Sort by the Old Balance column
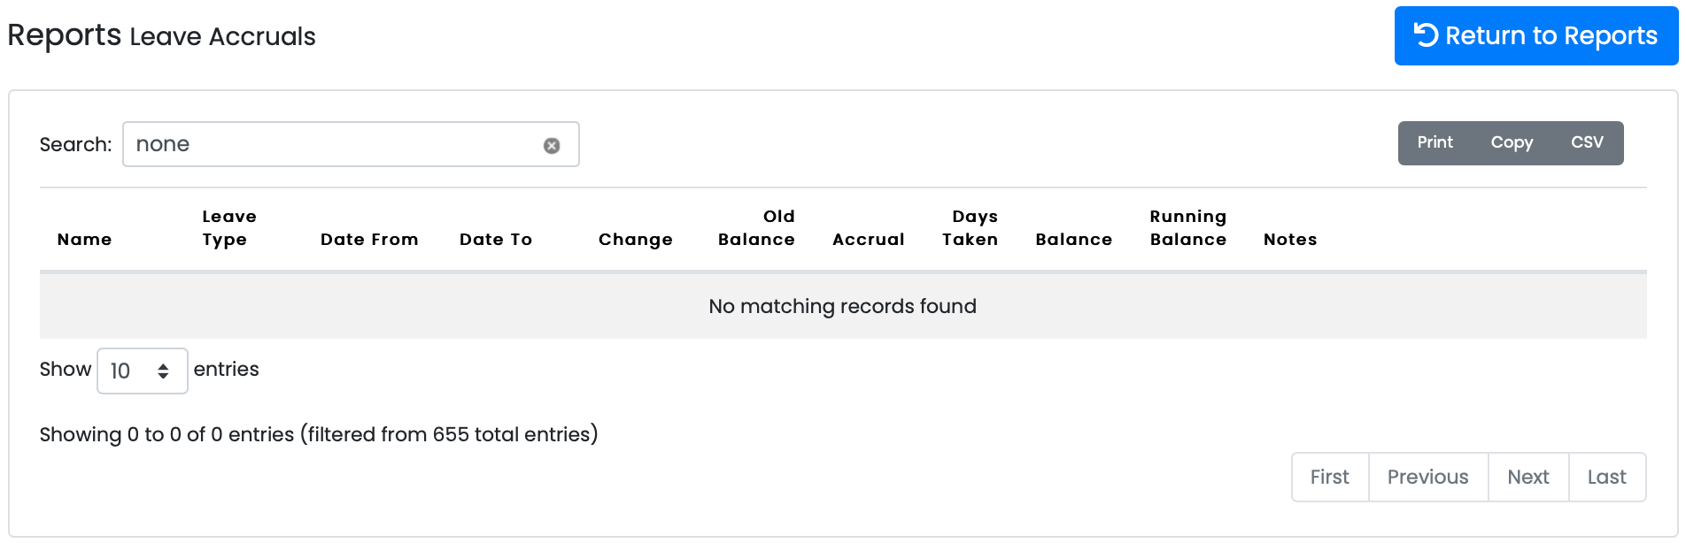This screenshot has height=543, width=1686. click(756, 228)
